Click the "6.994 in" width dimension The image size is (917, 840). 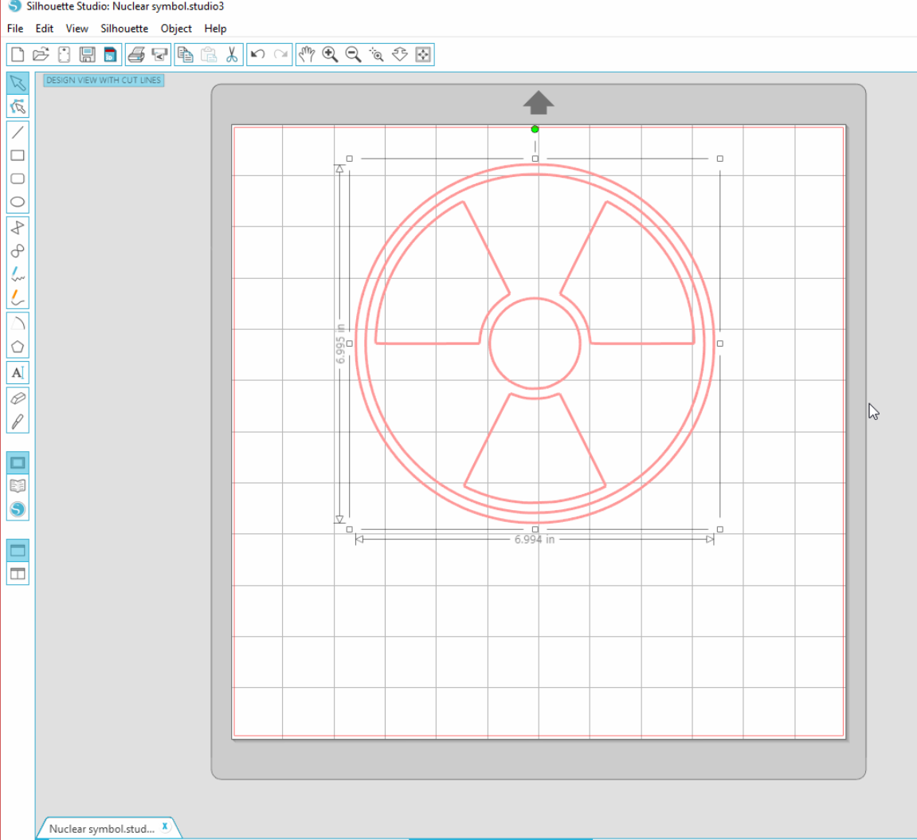tap(535, 540)
